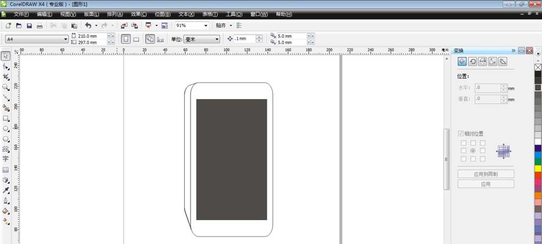Select the center anchor radio button
542x244 pixels.
(x=473, y=151)
